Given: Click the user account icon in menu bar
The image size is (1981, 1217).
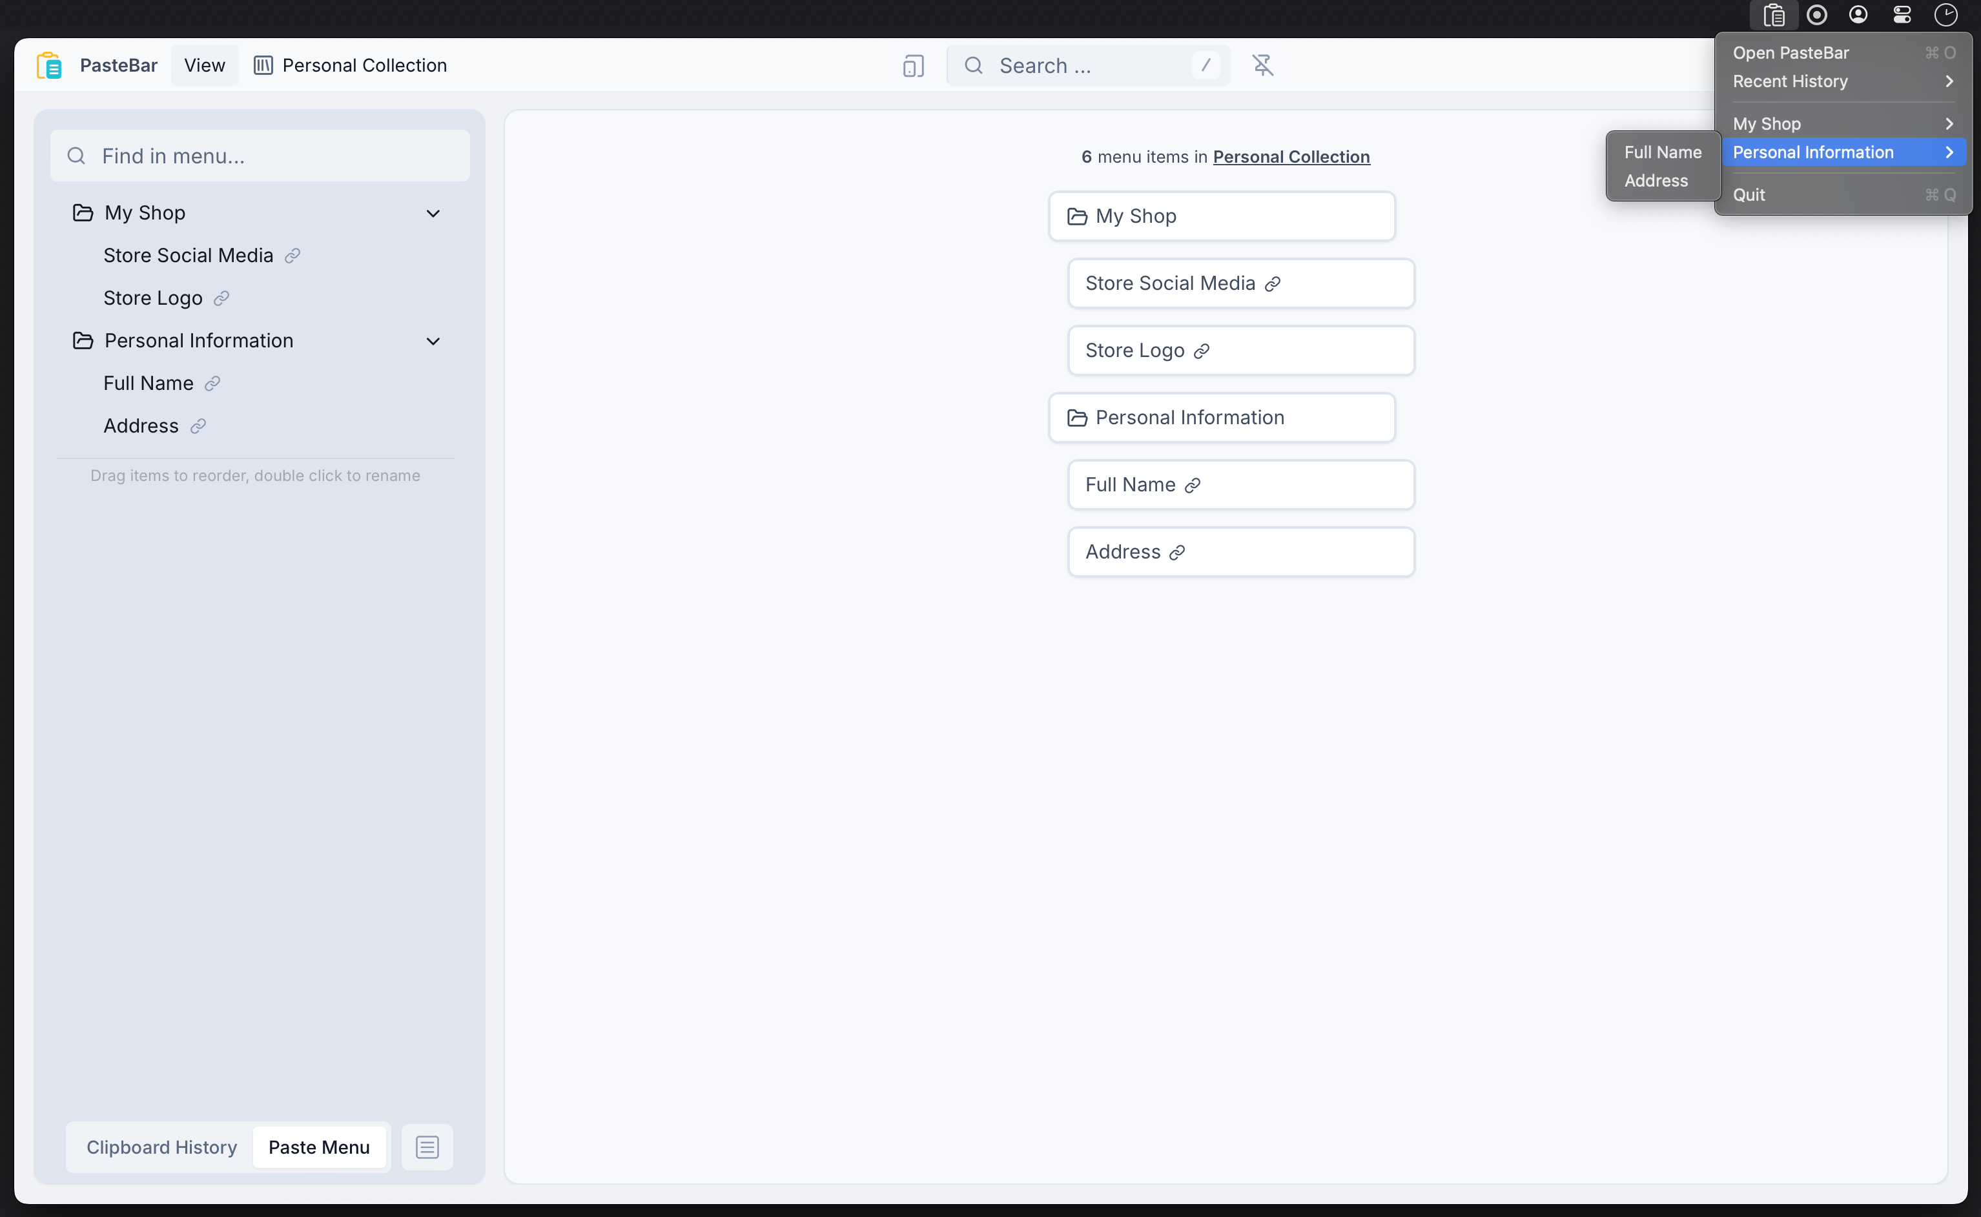Looking at the screenshot, I should click(1859, 14).
